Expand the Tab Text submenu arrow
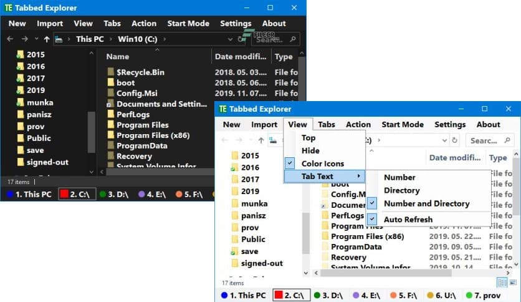 click(358, 176)
